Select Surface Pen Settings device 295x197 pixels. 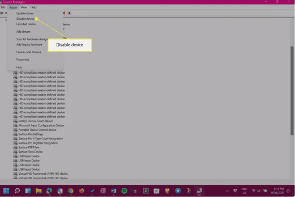tap(31, 134)
